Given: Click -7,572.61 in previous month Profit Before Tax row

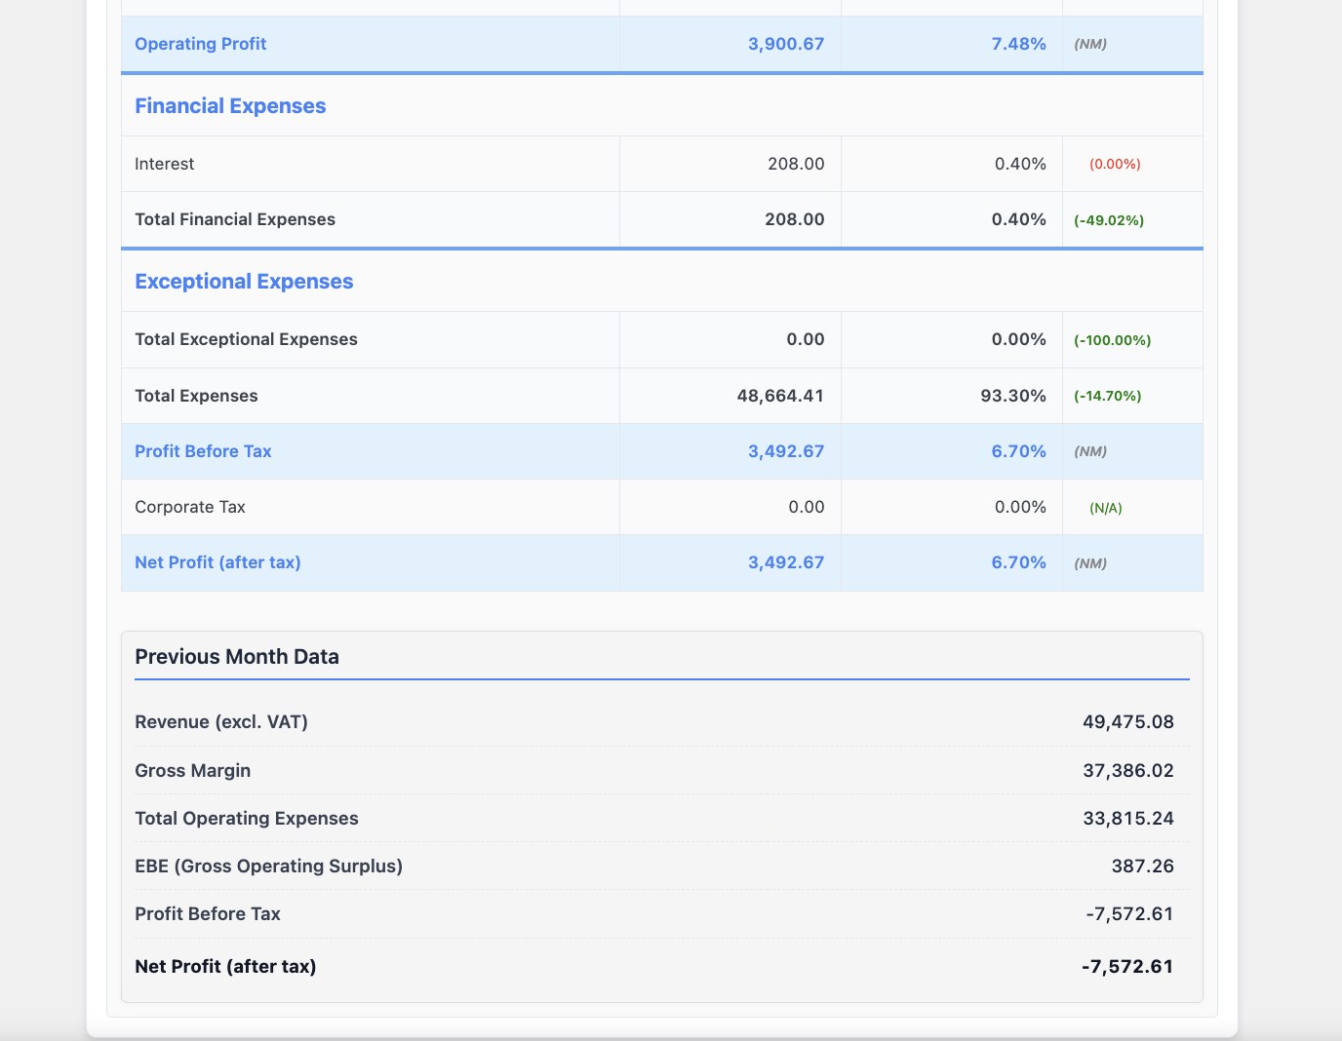Looking at the screenshot, I should pos(1129,914).
